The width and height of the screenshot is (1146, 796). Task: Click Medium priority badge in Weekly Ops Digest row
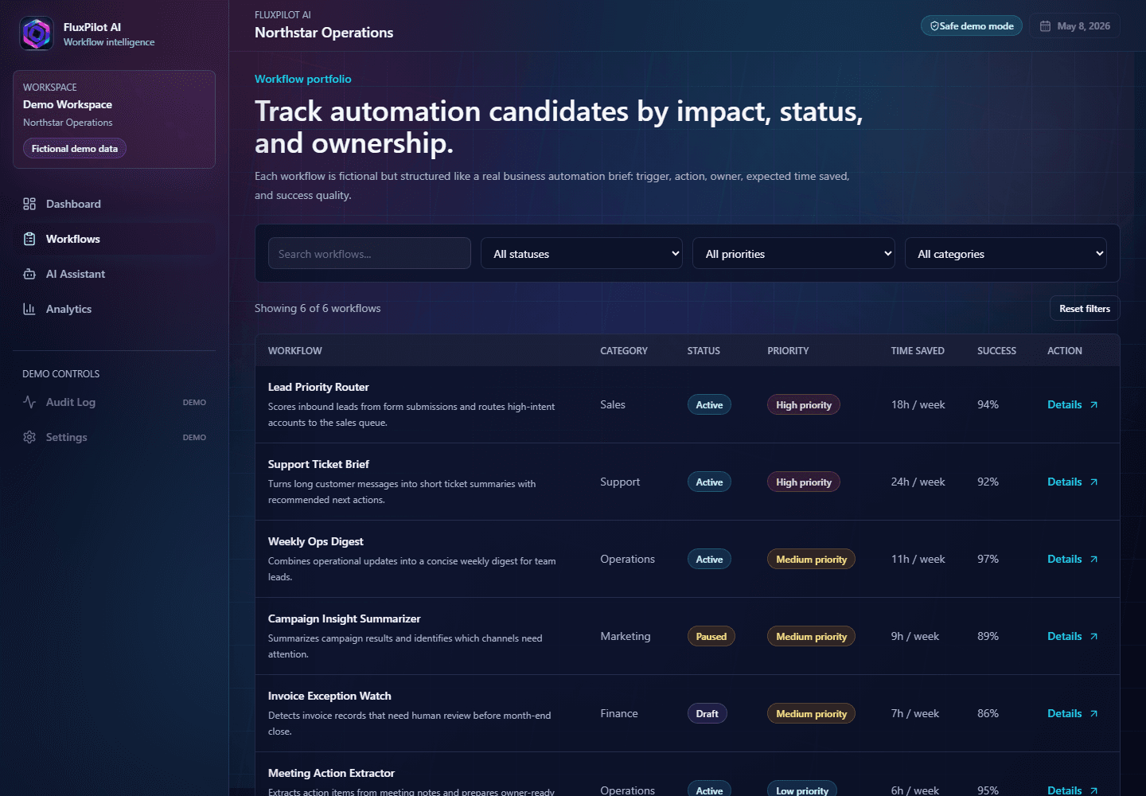pyautogui.click(x=811, y=560)
